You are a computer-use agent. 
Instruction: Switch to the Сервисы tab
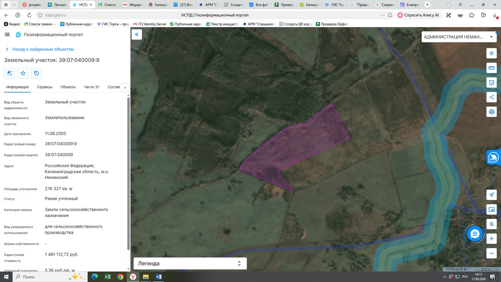tap(44, 87)
